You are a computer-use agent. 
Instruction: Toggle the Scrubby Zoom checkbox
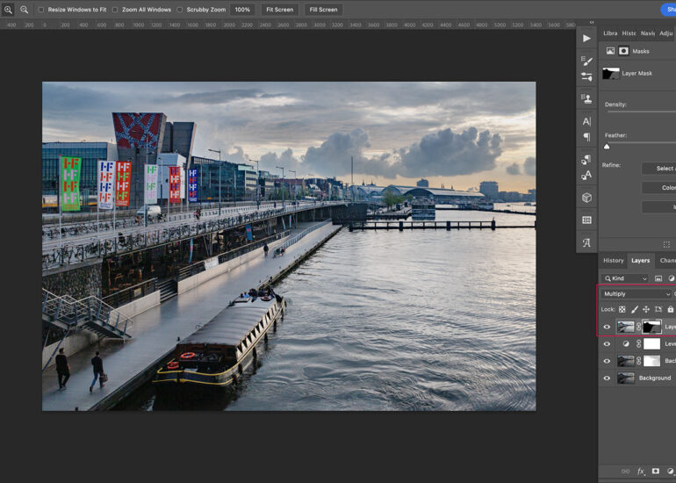[179, 10]
